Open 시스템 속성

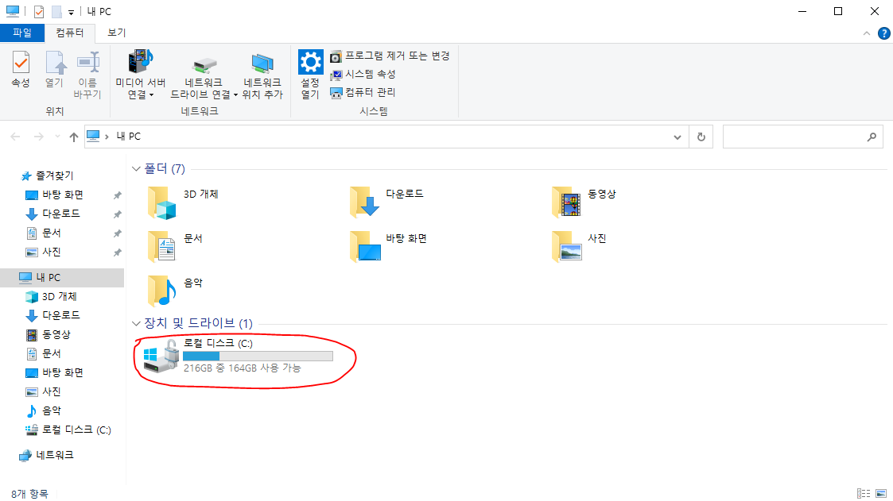tap(363, 74)
